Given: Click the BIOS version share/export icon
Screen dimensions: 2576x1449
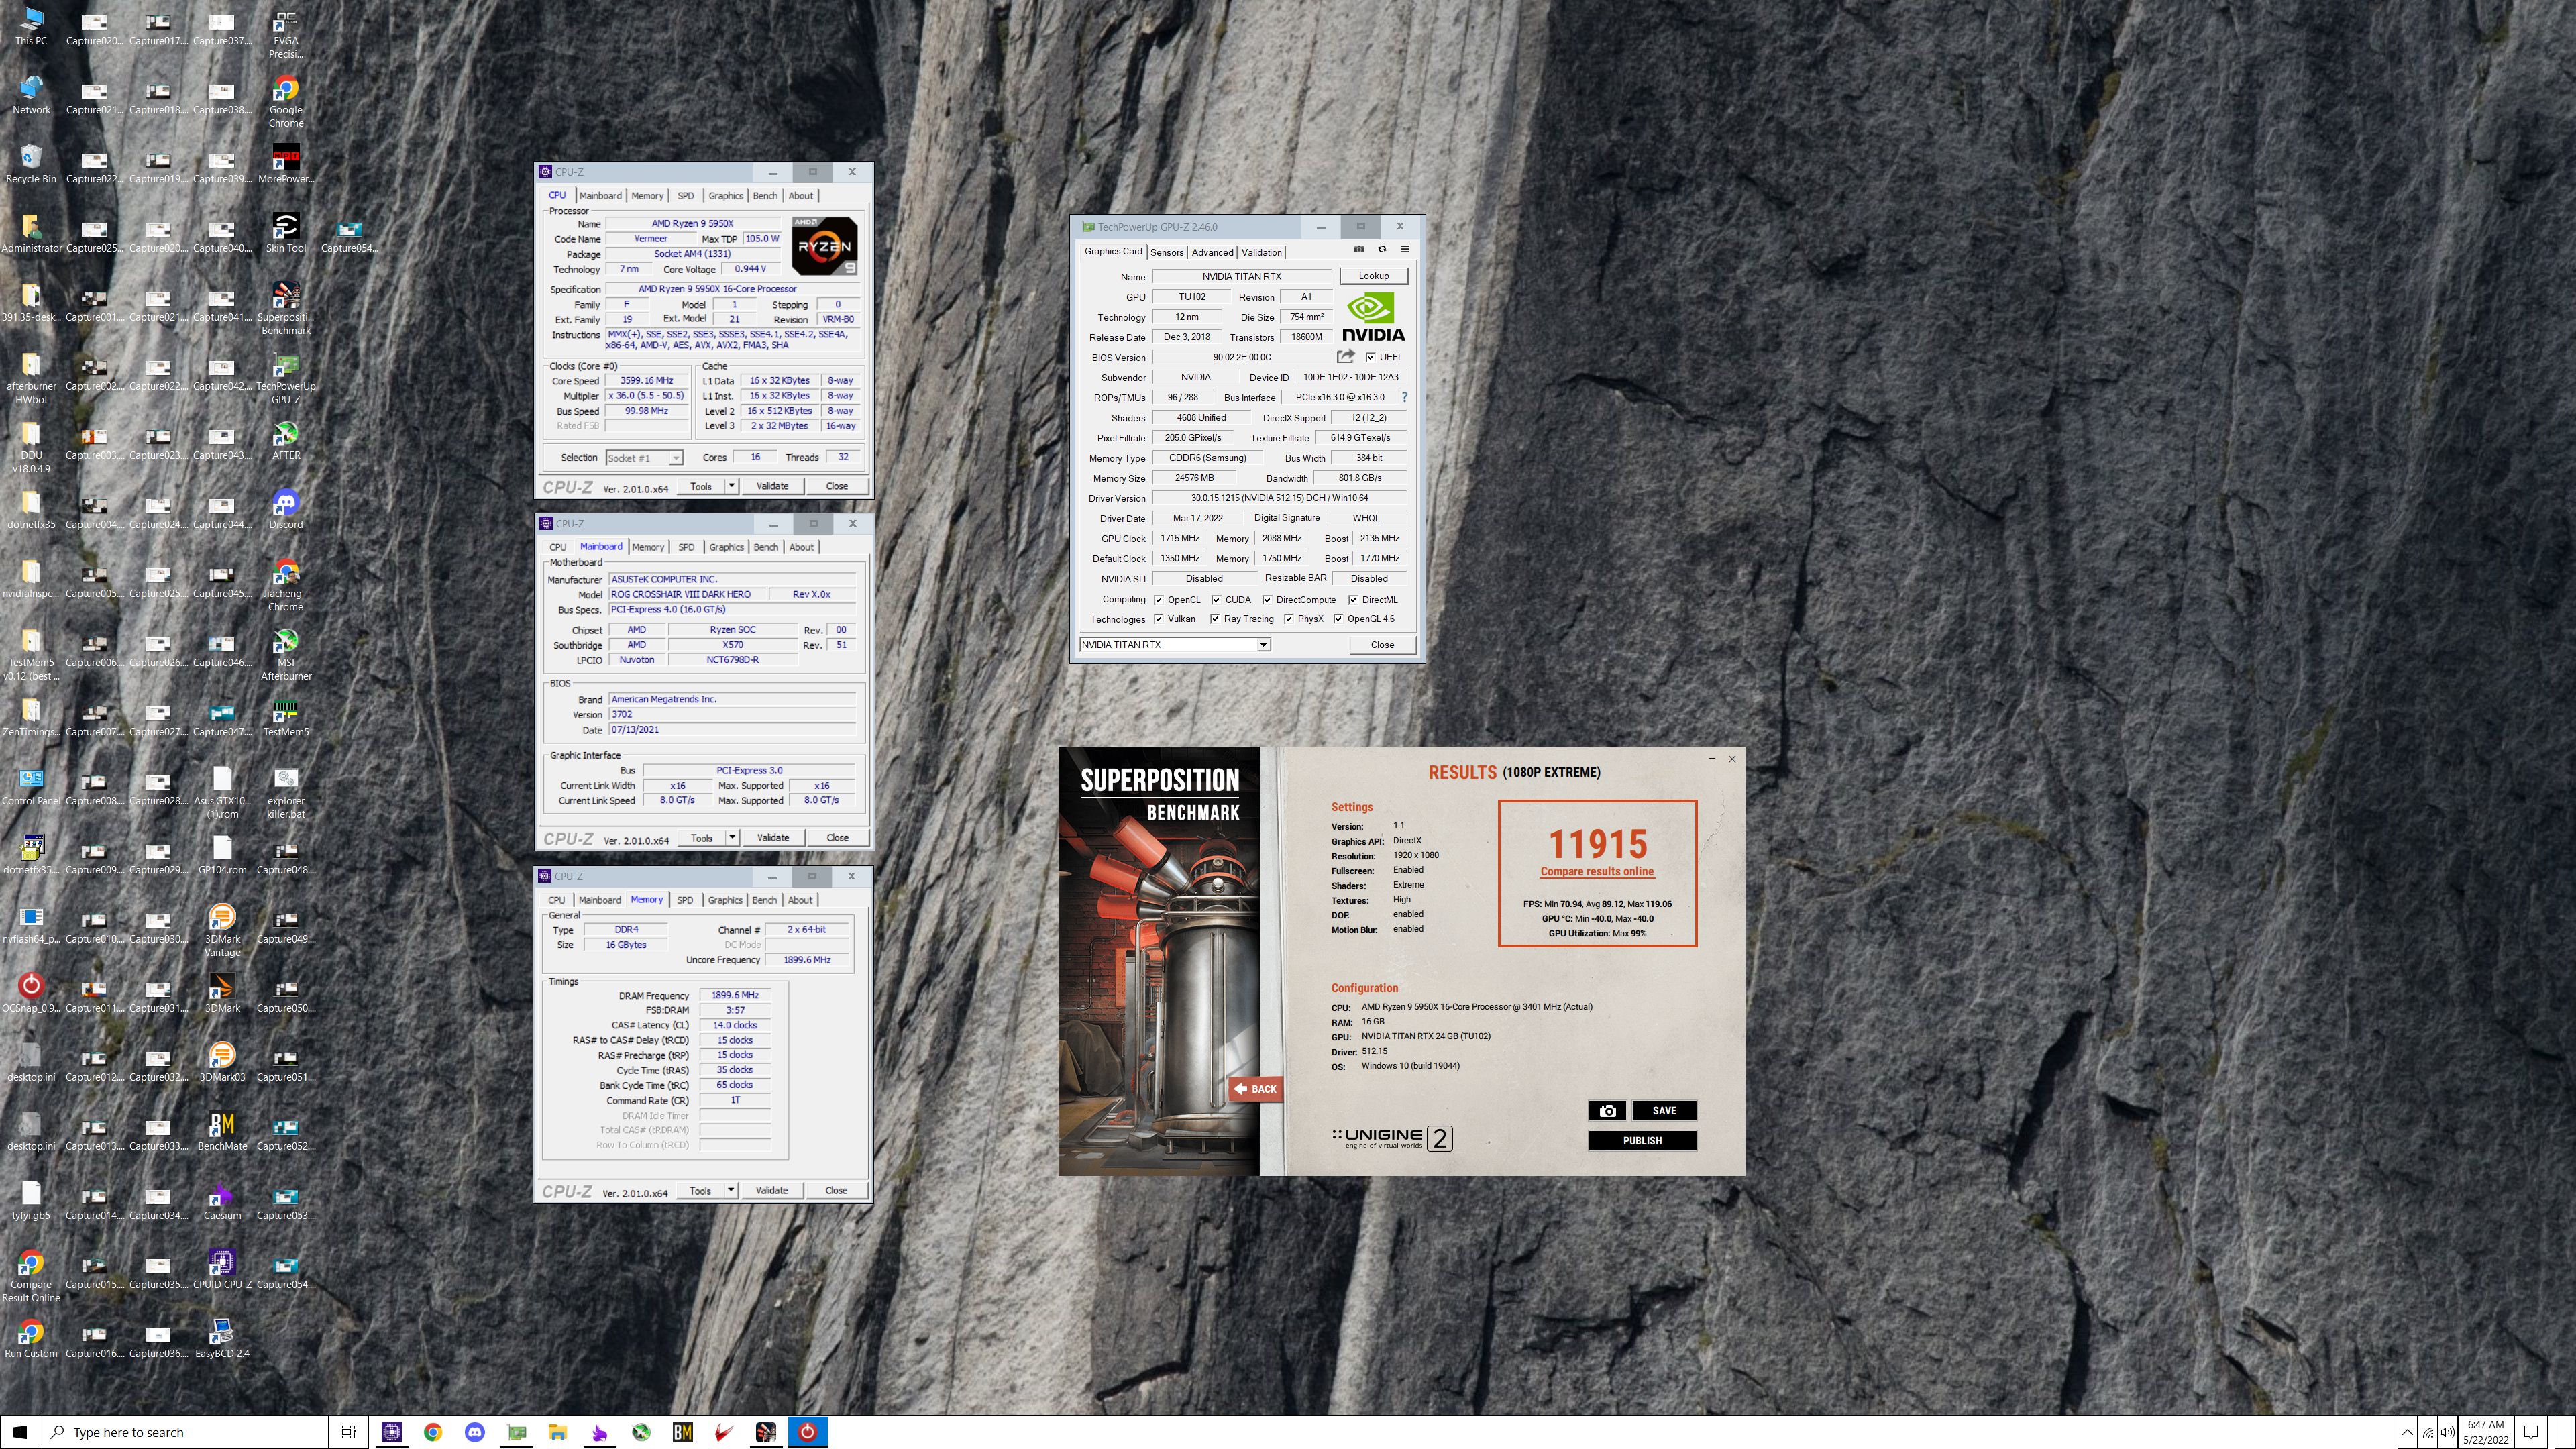Looking at the screenshot, I should click(1345, 357).
